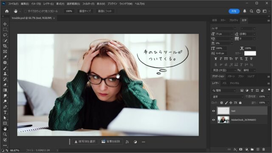Open the Filter menu
The image size is (272, 153).
coord(88,4)
